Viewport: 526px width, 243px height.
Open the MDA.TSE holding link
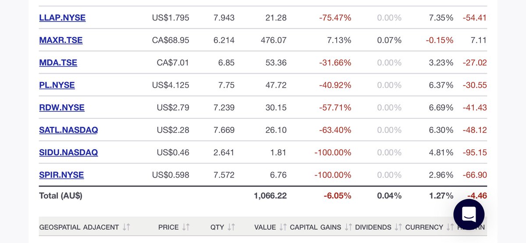(58, 63)
